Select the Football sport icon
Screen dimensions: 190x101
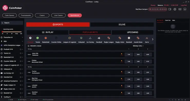click(x=30, y=38)
